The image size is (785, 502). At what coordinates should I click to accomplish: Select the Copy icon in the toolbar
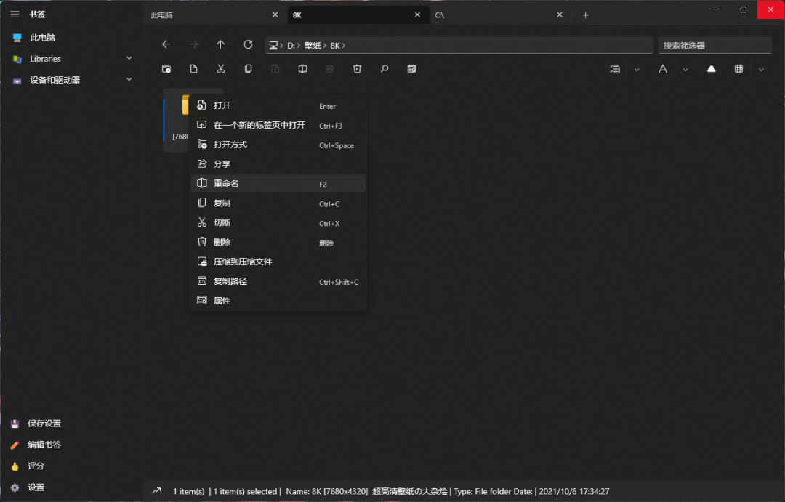pos(247,68)
